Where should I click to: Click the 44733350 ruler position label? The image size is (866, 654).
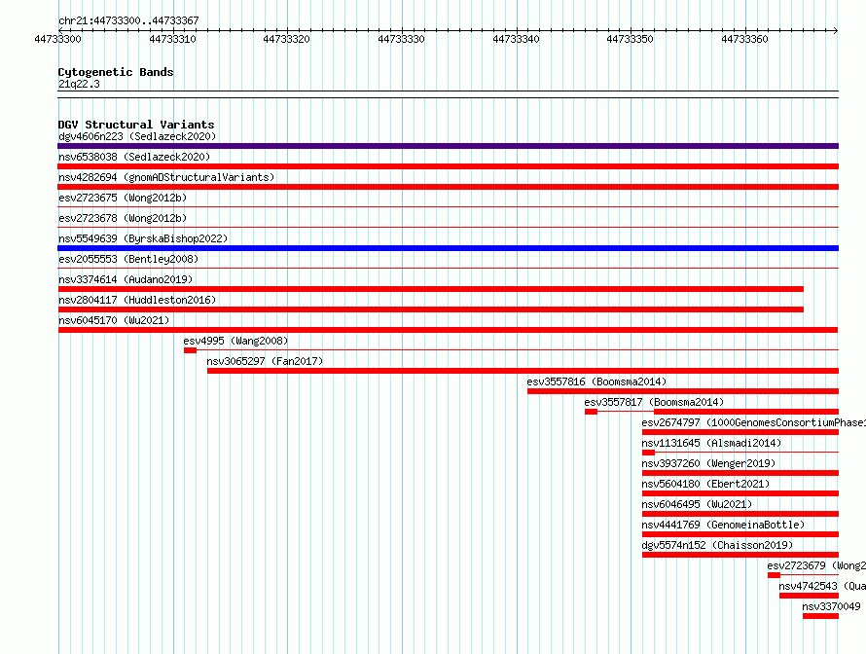click(x=631, y=39)
